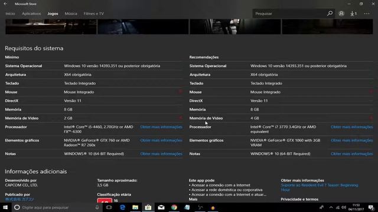The height and width of the screenshot is (212, 378).
Task: Click minimum 'Intel Core i5-4460' processor text
Action: coord(99,130)
